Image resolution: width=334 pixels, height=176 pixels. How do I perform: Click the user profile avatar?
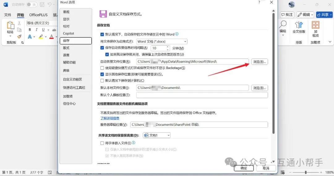click(x=292, y=4)
